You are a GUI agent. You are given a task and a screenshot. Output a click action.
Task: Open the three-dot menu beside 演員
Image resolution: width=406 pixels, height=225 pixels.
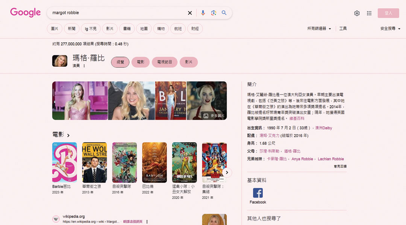84,66
